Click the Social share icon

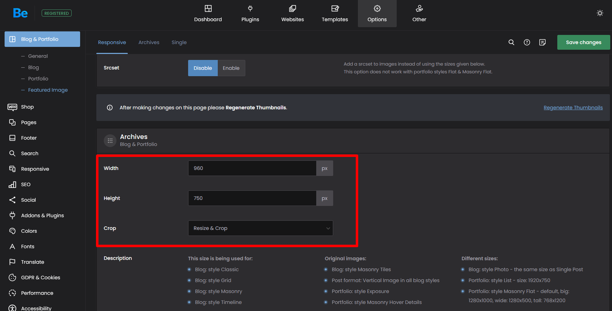click(12, 200)
